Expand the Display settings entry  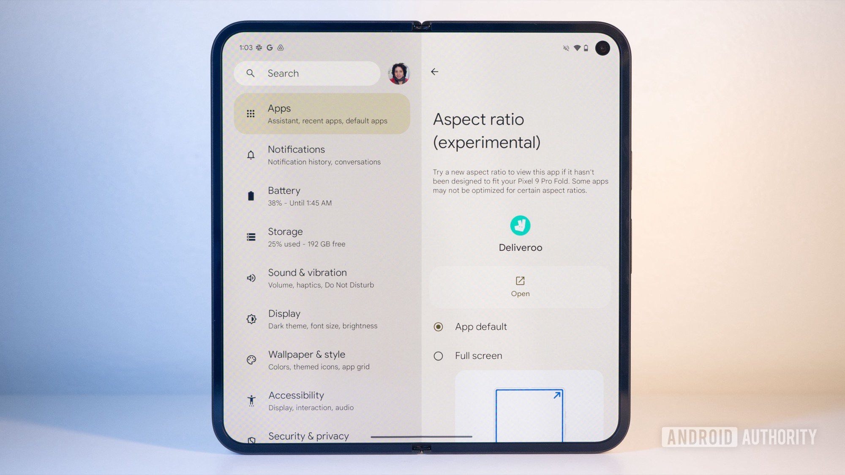[x=322, y=318]
